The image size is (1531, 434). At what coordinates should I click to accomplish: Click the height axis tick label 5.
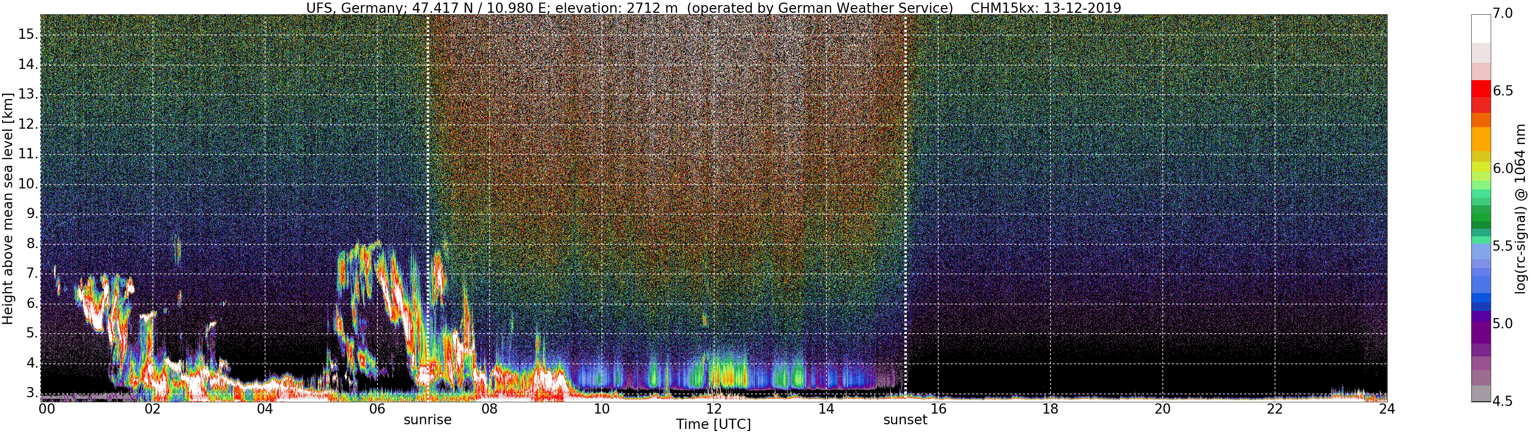coord(32,333)
